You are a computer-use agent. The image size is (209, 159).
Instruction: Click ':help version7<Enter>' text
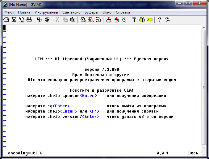click(73, 117)
